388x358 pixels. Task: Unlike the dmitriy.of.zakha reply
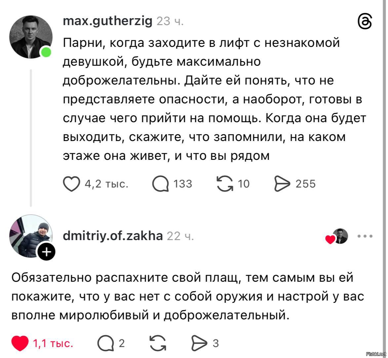[20, 343]
